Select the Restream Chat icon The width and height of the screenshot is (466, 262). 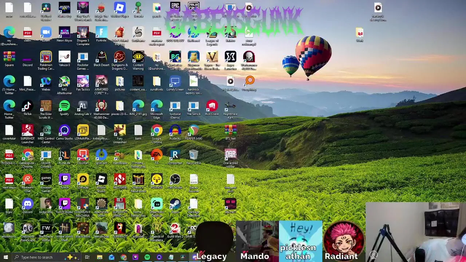pyautogui.click(x=27, y=183)
